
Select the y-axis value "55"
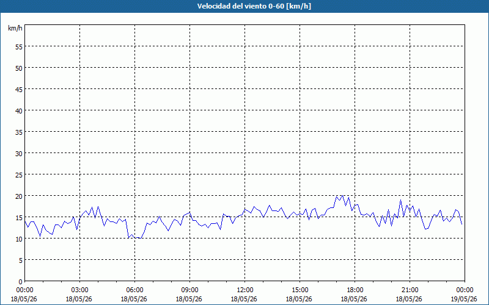pyautogui.click(x=19, y=46)
